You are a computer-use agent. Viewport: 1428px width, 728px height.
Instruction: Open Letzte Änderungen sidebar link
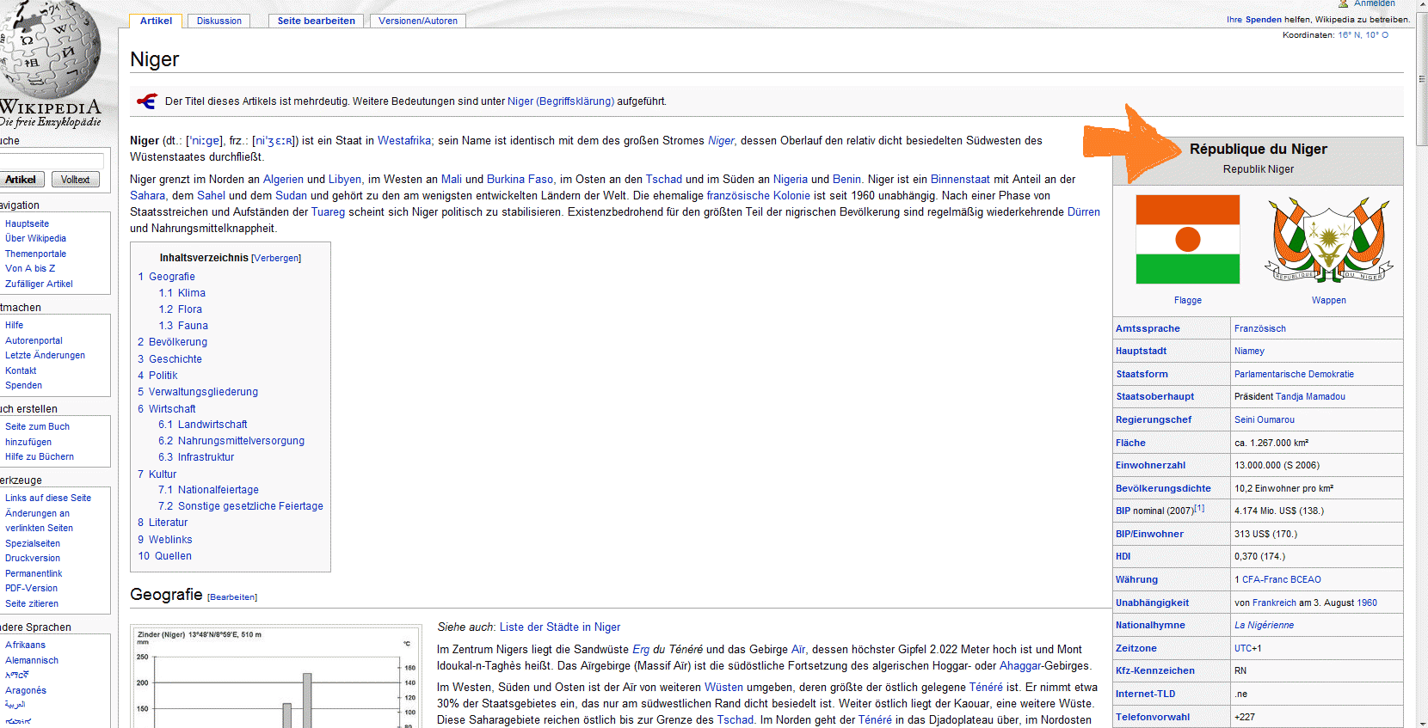[45, 355]
